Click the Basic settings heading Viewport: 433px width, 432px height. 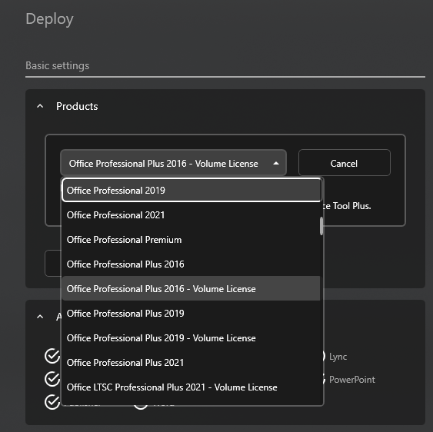point(57,65)
